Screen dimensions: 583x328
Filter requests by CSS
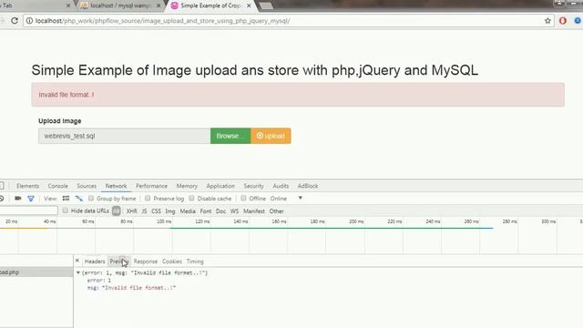pos(156,210)
